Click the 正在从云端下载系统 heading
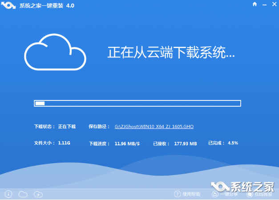The image size is (279, 200). (x=171, y=52)
